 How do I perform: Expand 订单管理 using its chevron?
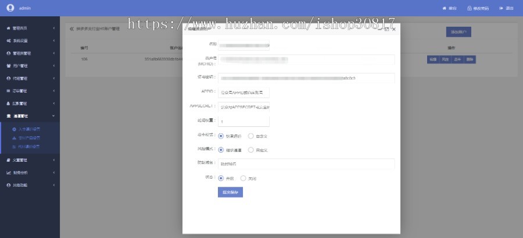click(x=53, y=91)
